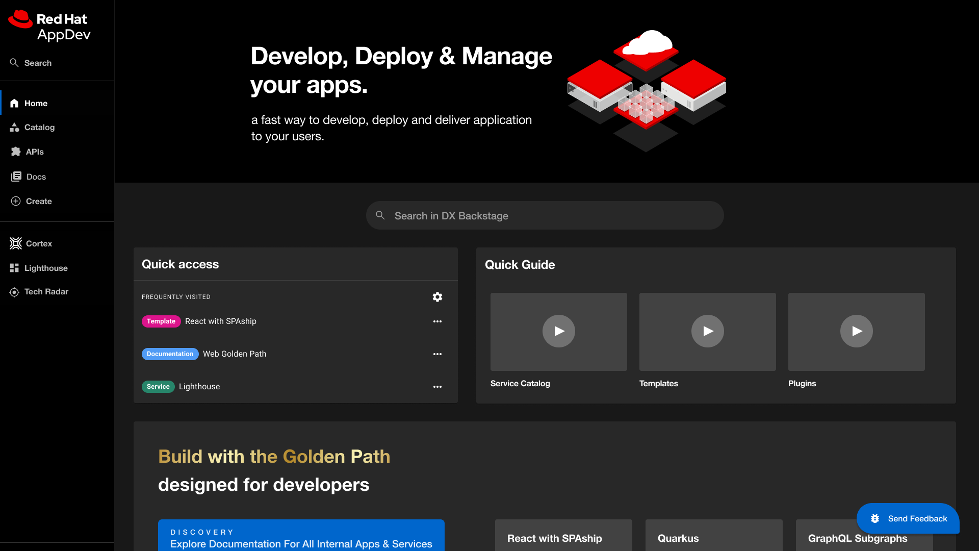Open the Web Golden Path documentation link
The image size is (979, 551).
[x=235, y=354]
